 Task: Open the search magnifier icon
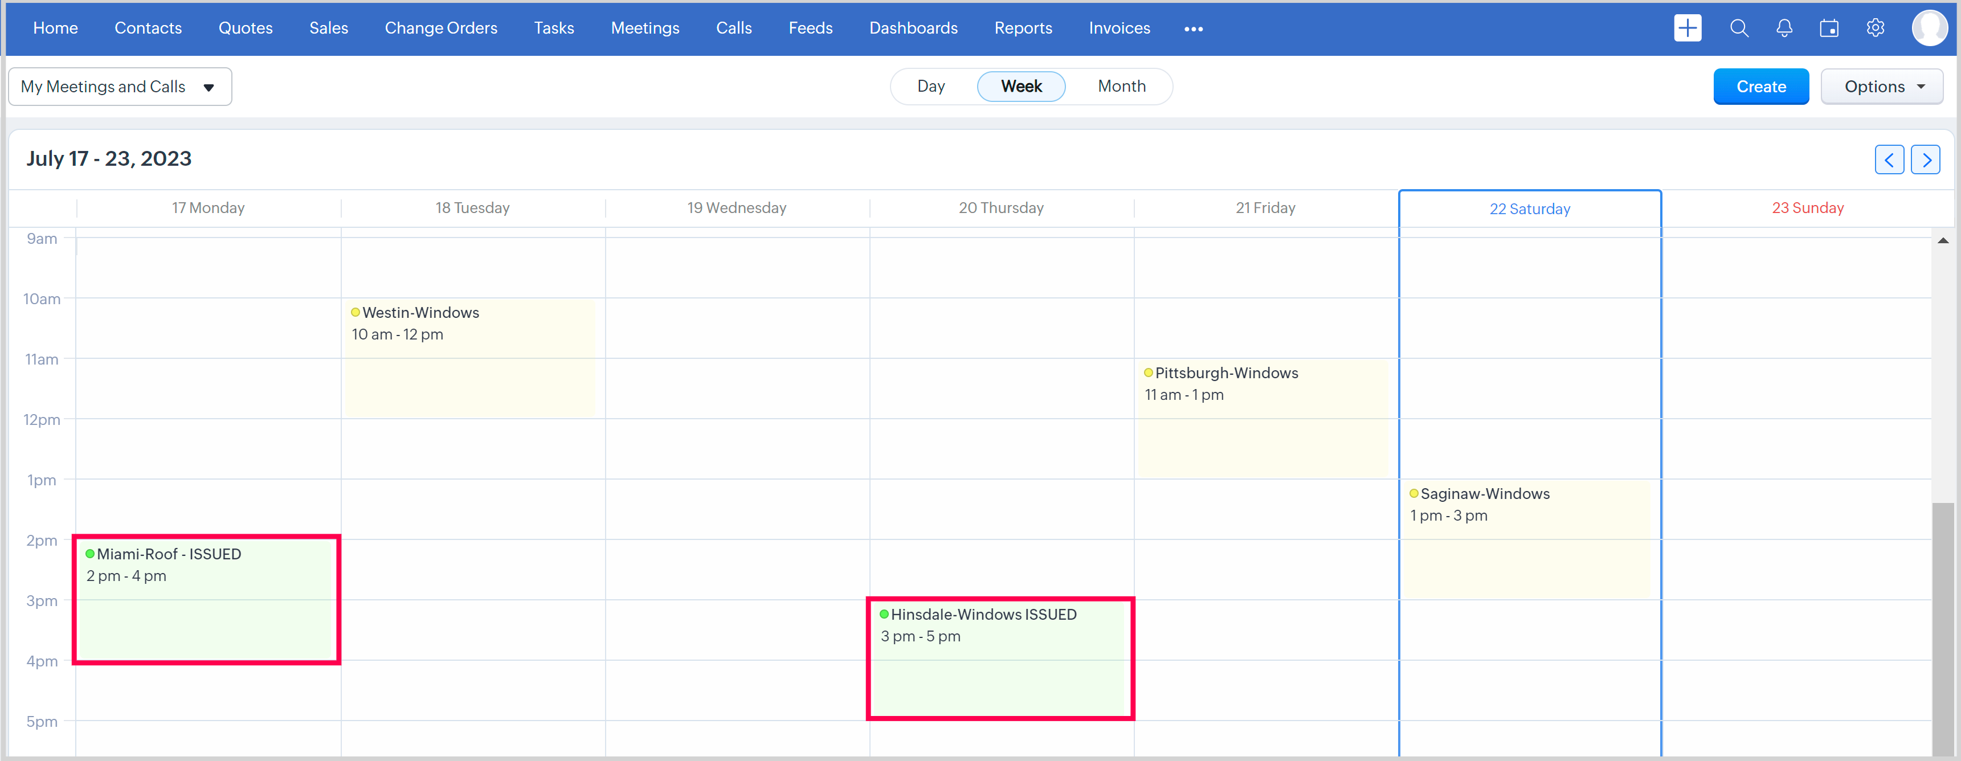(1739, 28)
